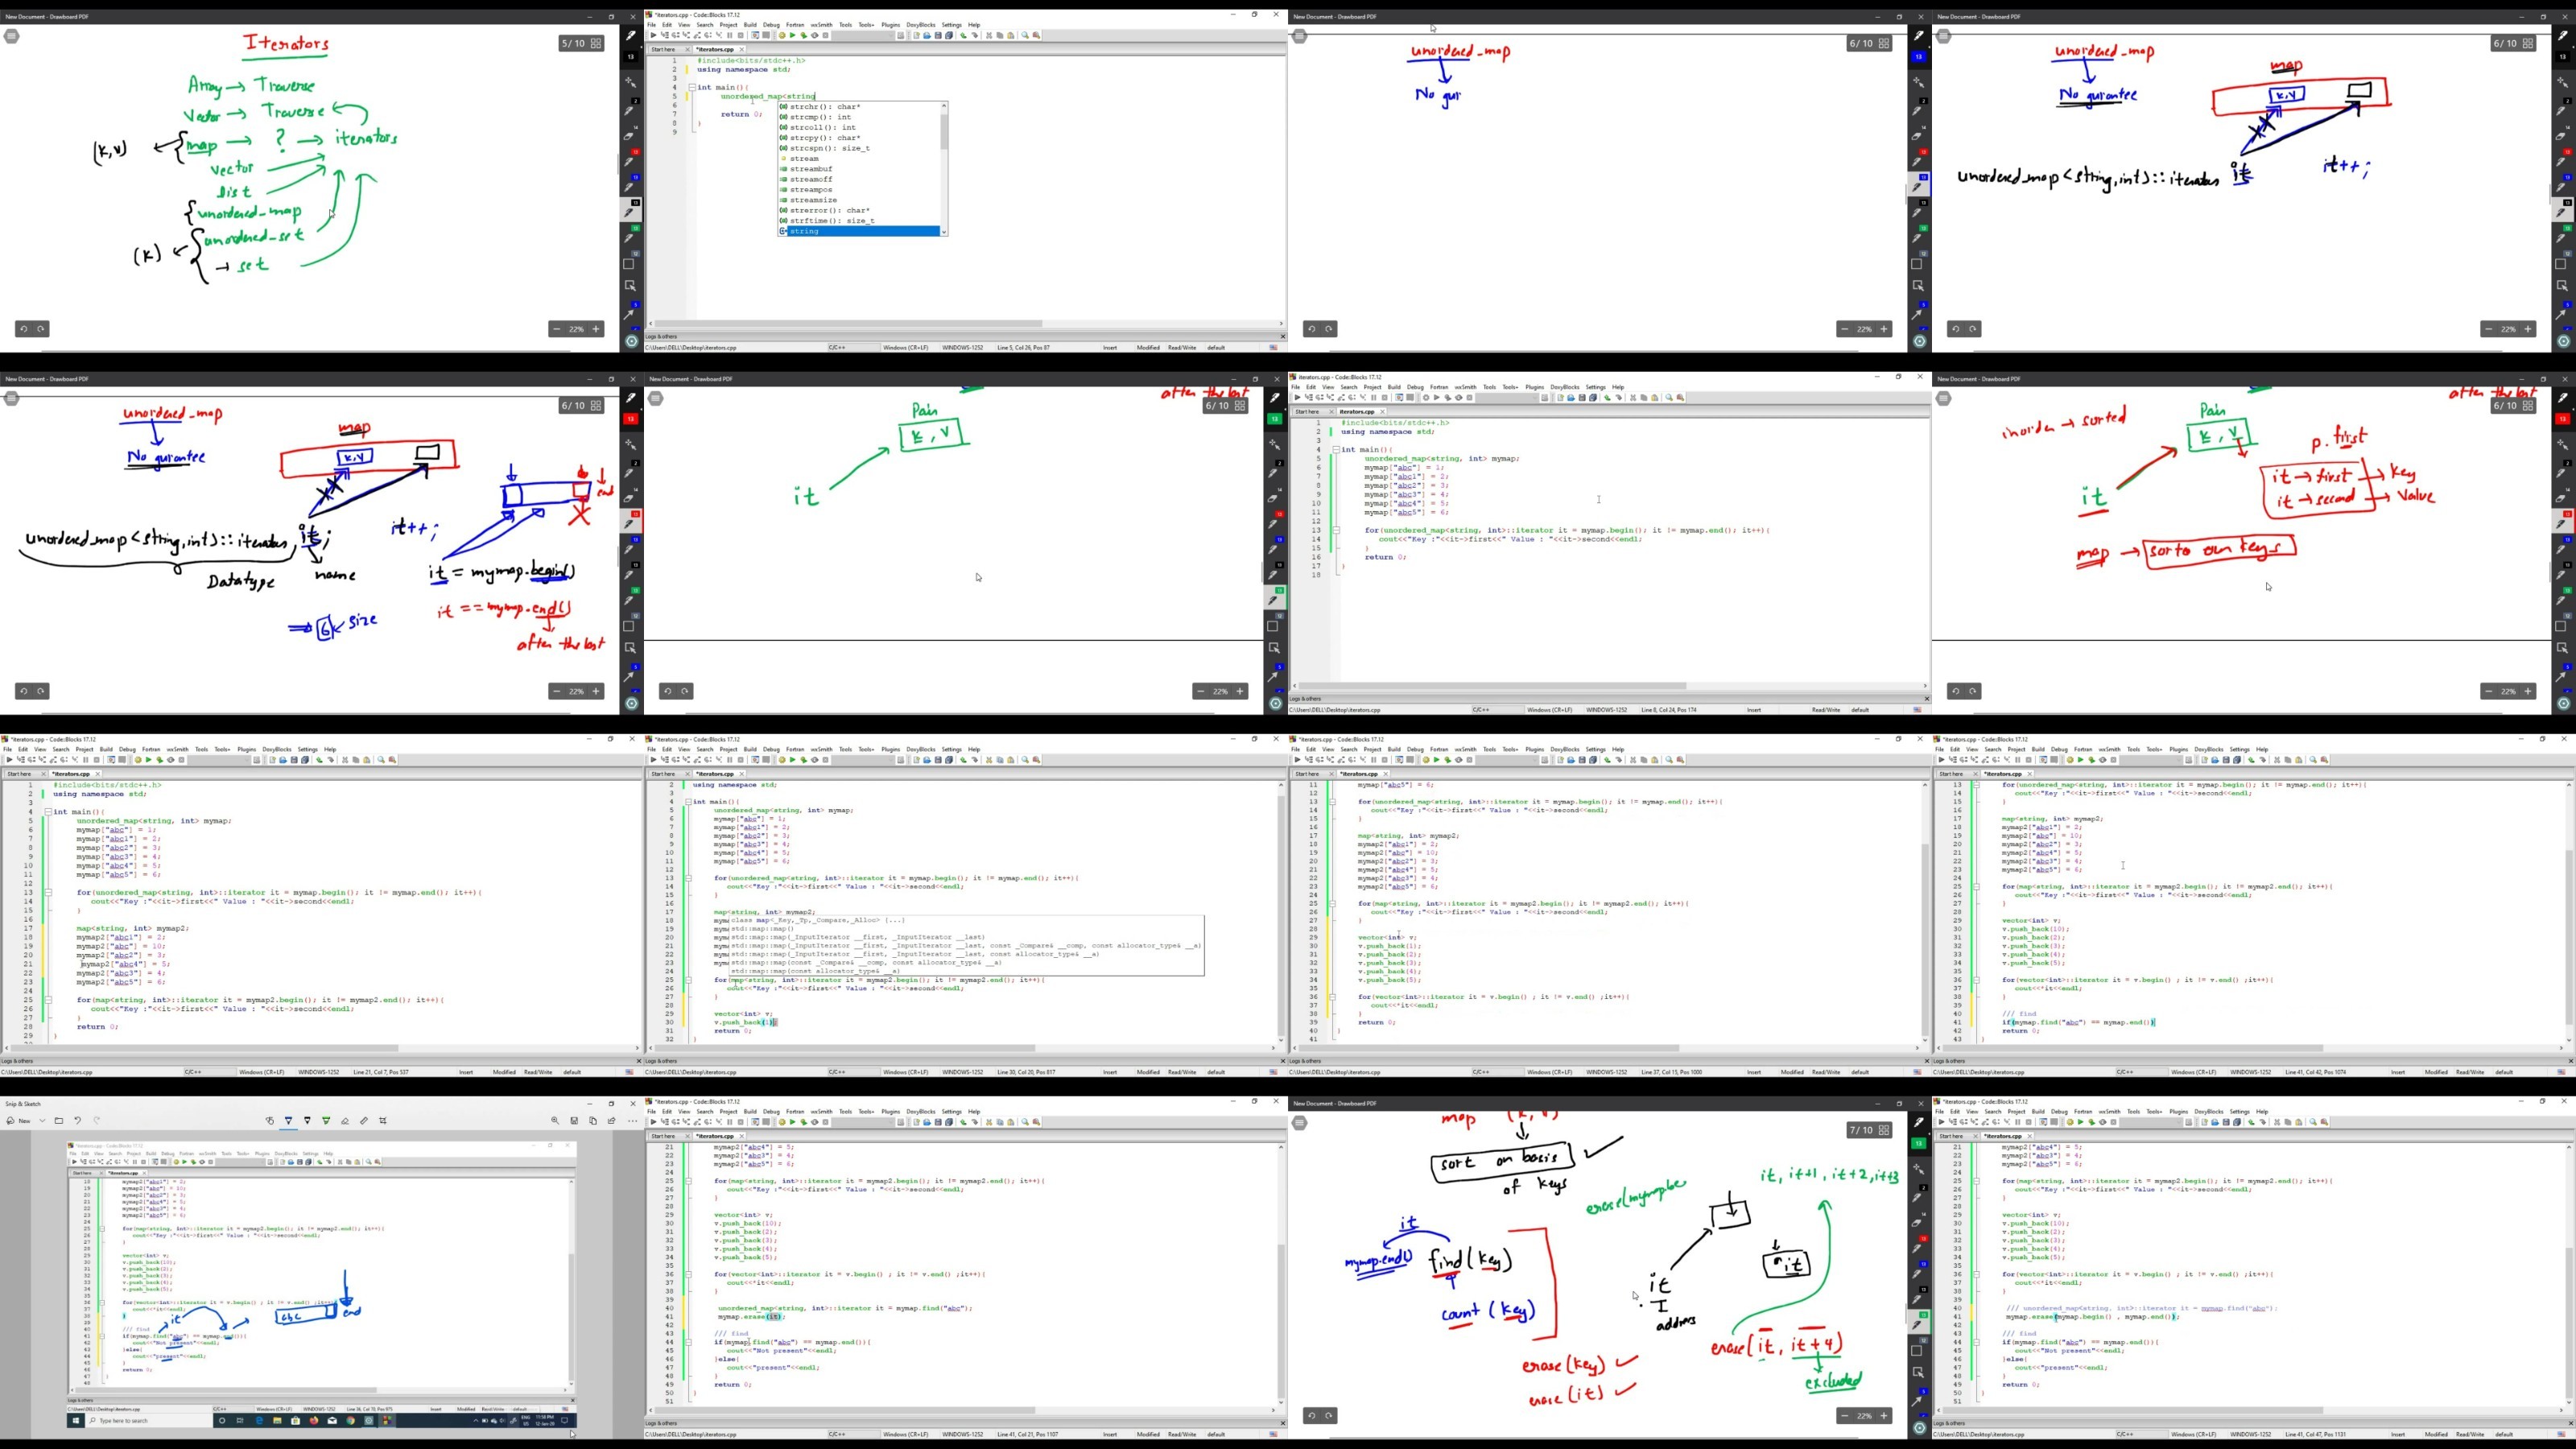Zoom out with minus in Drawboard 7/10 window
The width and height of the screenshot is (2576, 1449).
[1844, 1415]
